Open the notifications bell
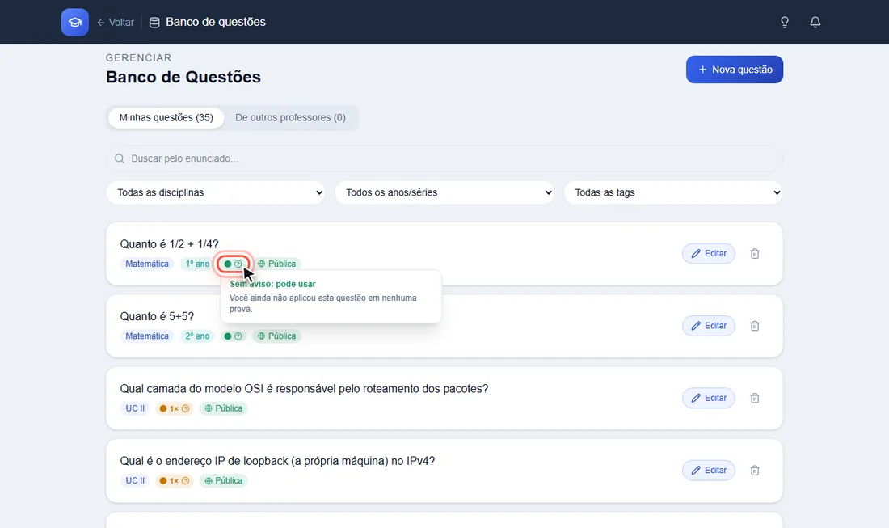The width and height of the screenshot is (889, 528). (x=815, y=22)
